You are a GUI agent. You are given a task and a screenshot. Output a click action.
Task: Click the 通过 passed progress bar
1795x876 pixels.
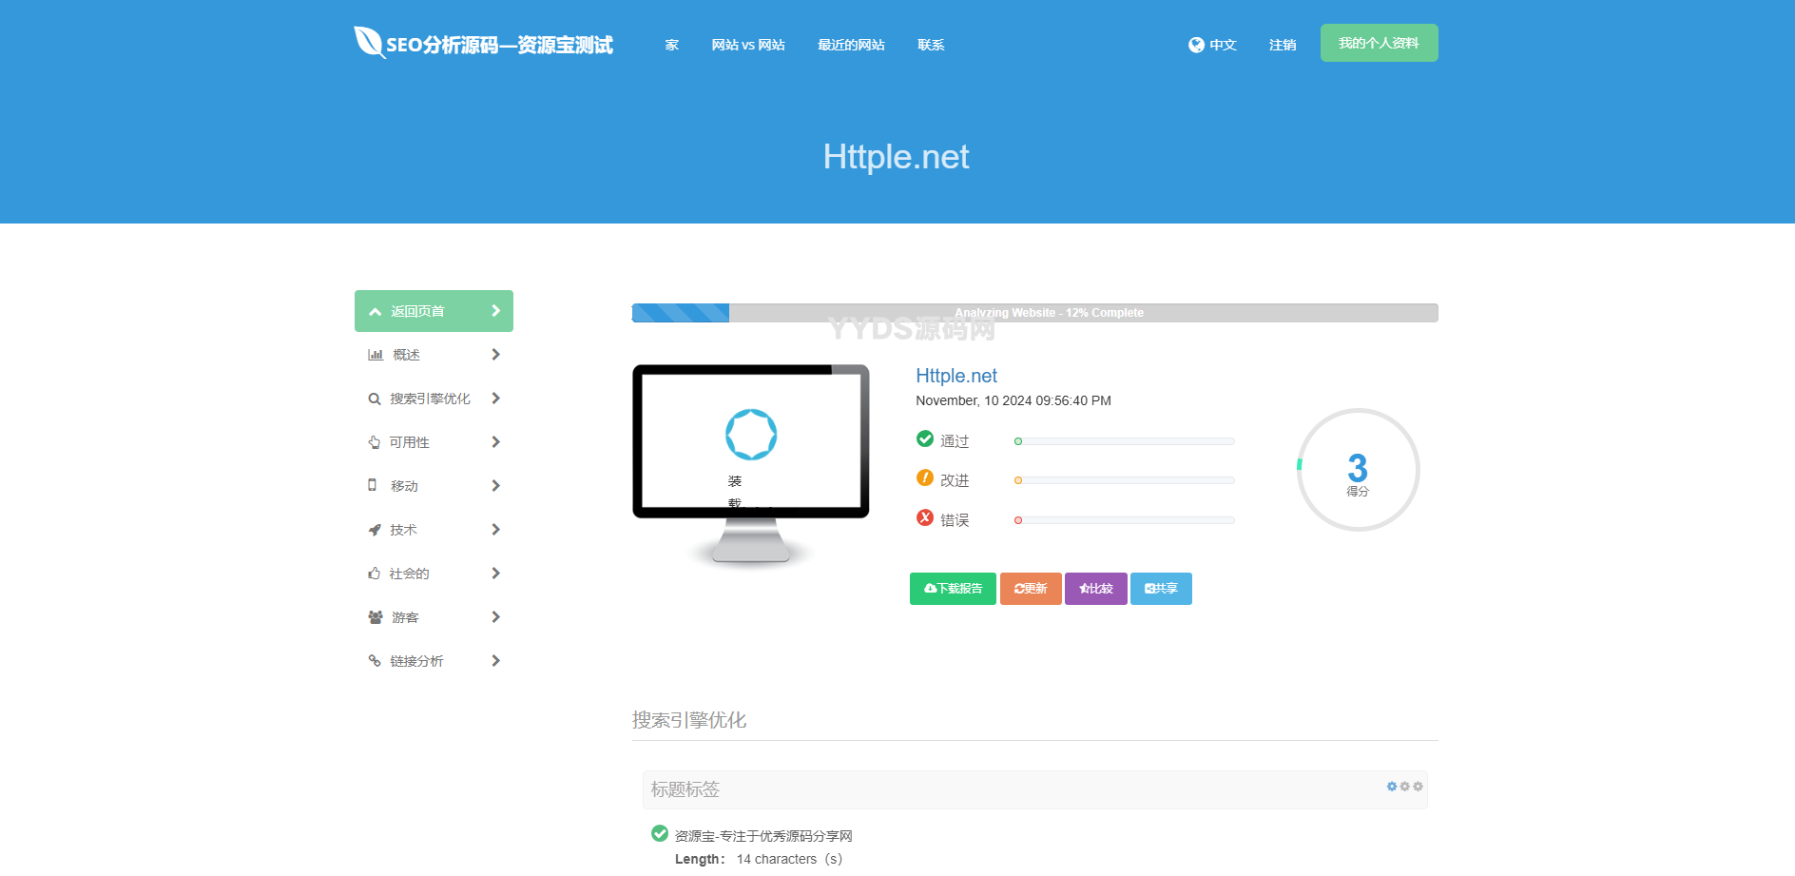pos(1124,441)
